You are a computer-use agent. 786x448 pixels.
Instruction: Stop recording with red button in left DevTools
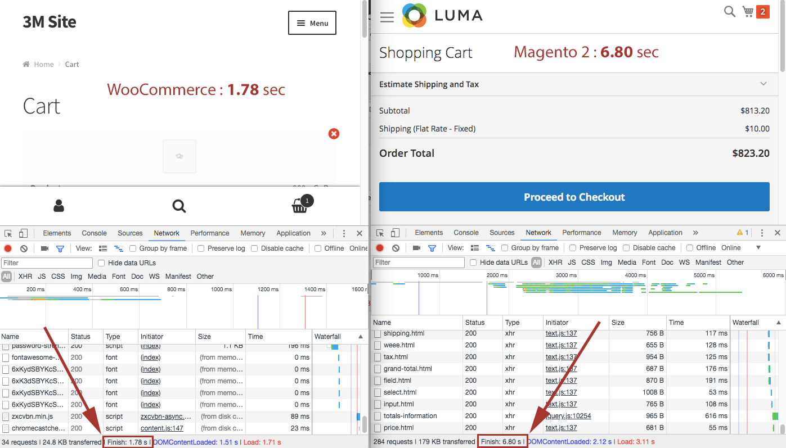pos(8,248)
